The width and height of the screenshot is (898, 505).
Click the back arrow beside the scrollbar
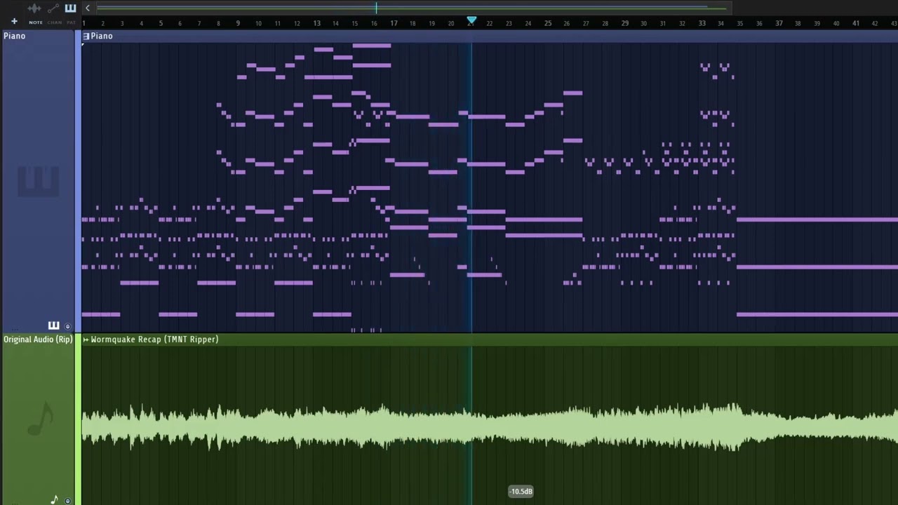pos(88,8)
